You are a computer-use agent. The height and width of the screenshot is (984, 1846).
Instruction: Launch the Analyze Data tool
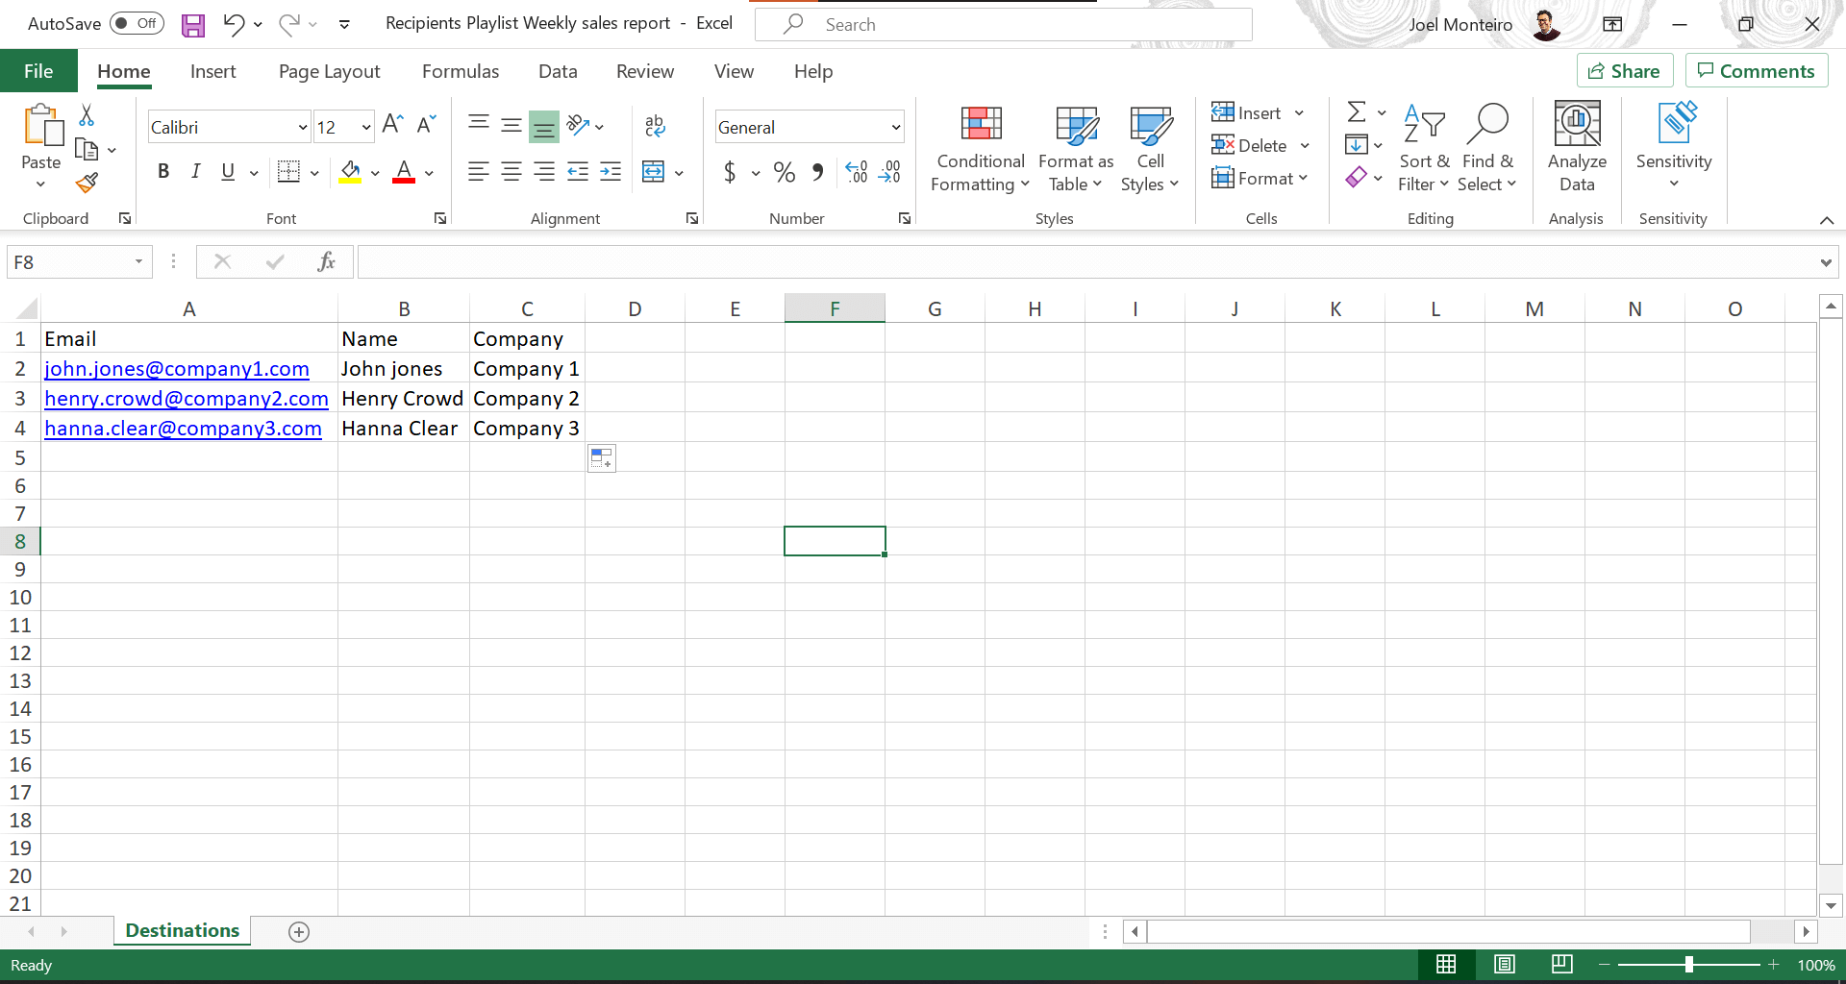pos(1576,146)
